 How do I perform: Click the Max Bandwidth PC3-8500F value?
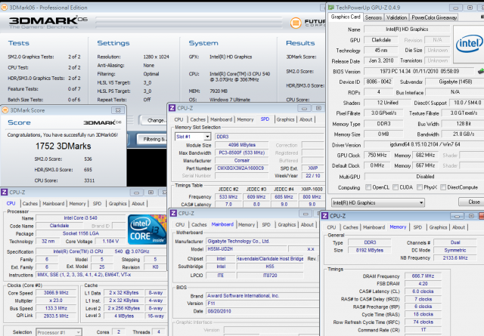242,153
